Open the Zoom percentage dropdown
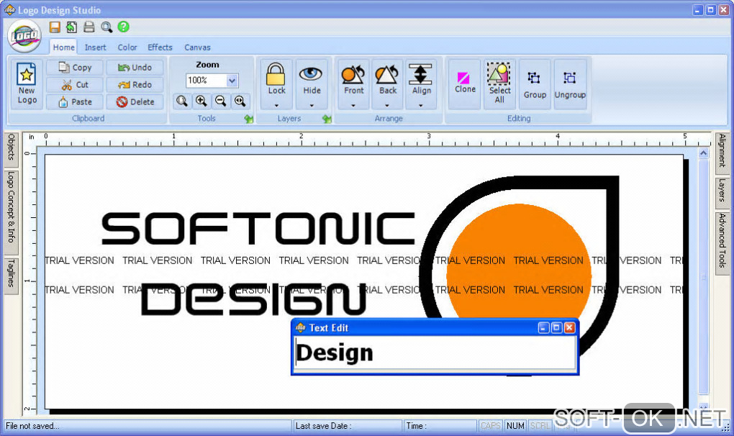 pos(232,81)
